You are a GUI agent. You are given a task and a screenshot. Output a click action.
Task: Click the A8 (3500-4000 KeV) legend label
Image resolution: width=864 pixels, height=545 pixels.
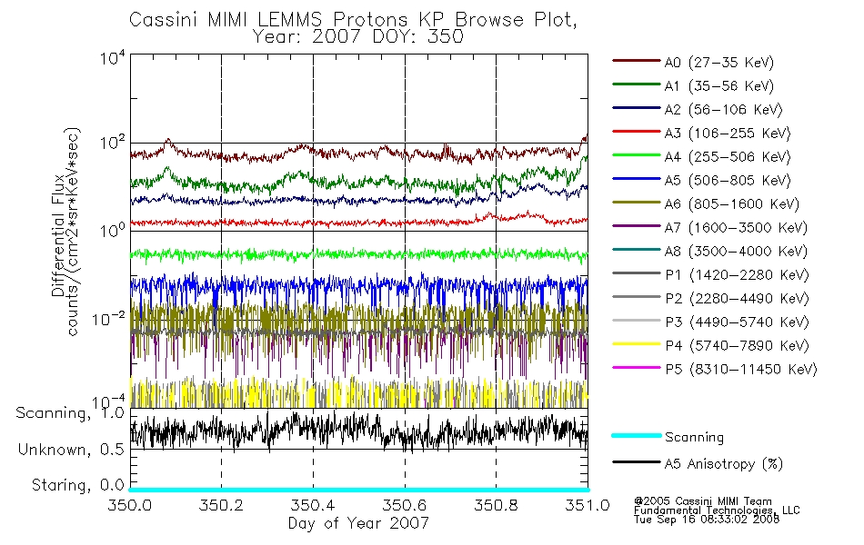[x=736, y=252]
